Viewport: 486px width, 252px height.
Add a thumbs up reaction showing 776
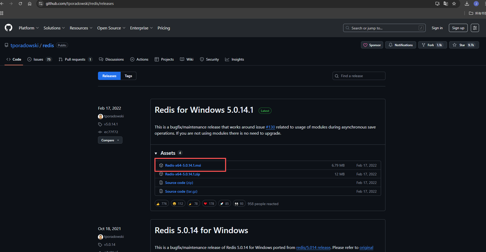162,204
